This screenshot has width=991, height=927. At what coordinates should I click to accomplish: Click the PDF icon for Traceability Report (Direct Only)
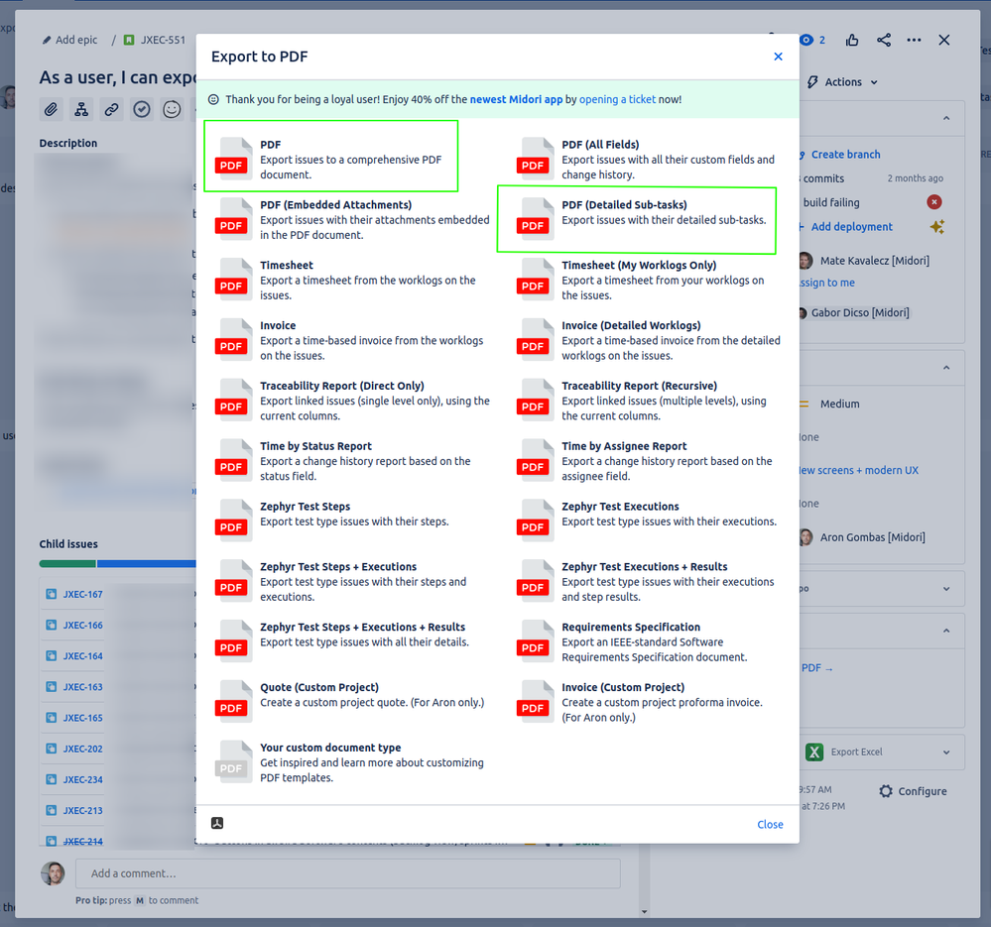click(234, 401)
